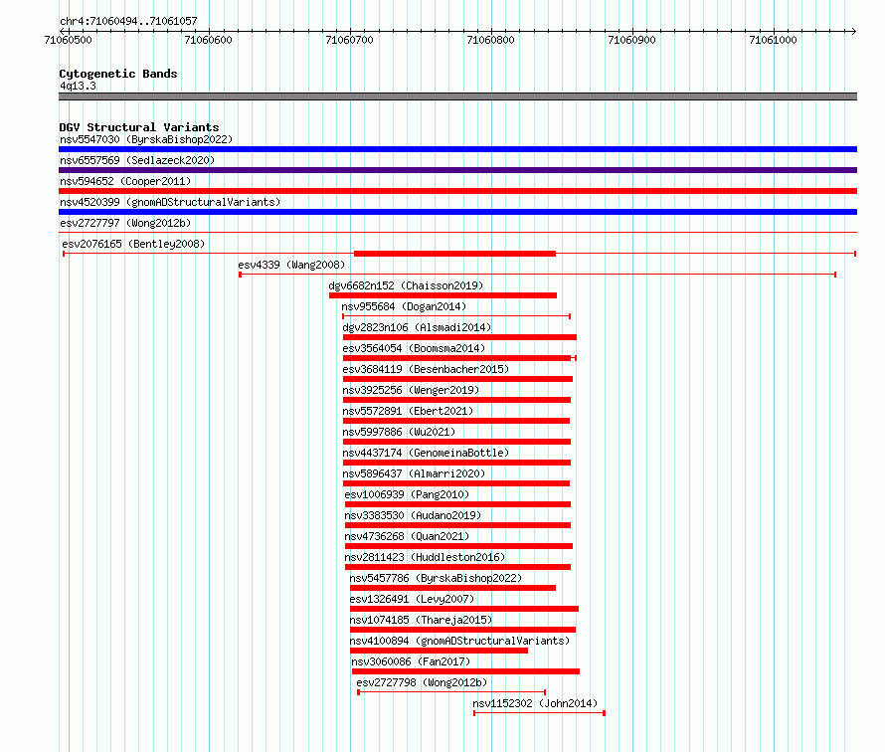Open nsv1074185 (Thareja2015) variant label

421,620
